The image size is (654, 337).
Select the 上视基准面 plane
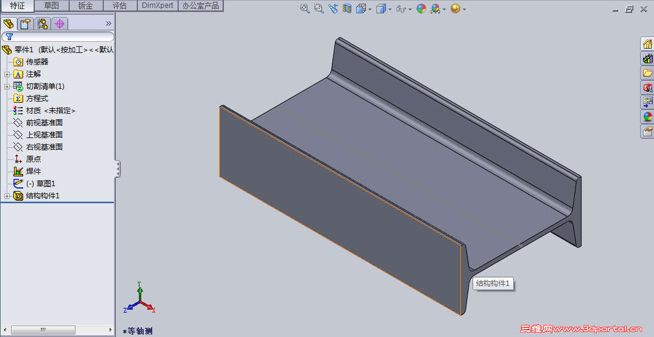pos(44,134)
